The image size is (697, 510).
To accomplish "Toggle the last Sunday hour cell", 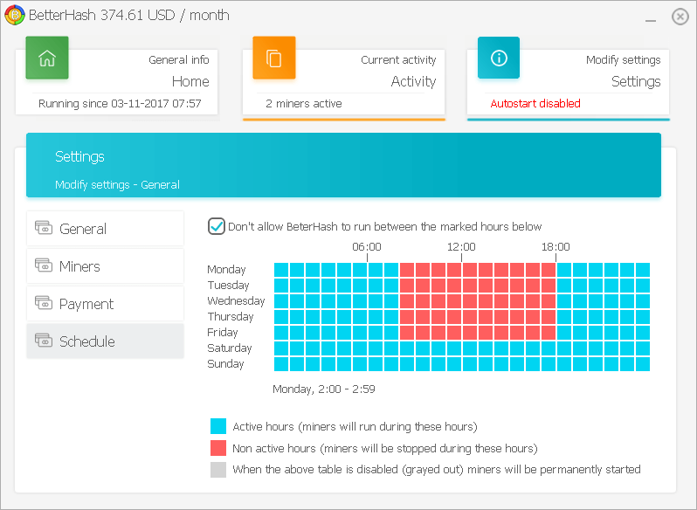I will point(643,364).
